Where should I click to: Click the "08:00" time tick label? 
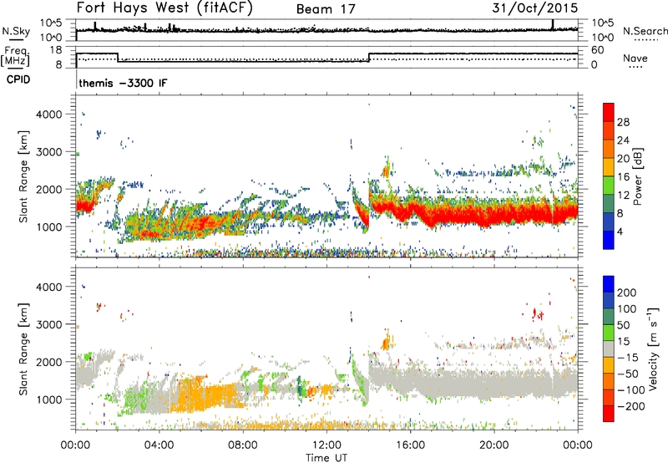tap(243, 445)
